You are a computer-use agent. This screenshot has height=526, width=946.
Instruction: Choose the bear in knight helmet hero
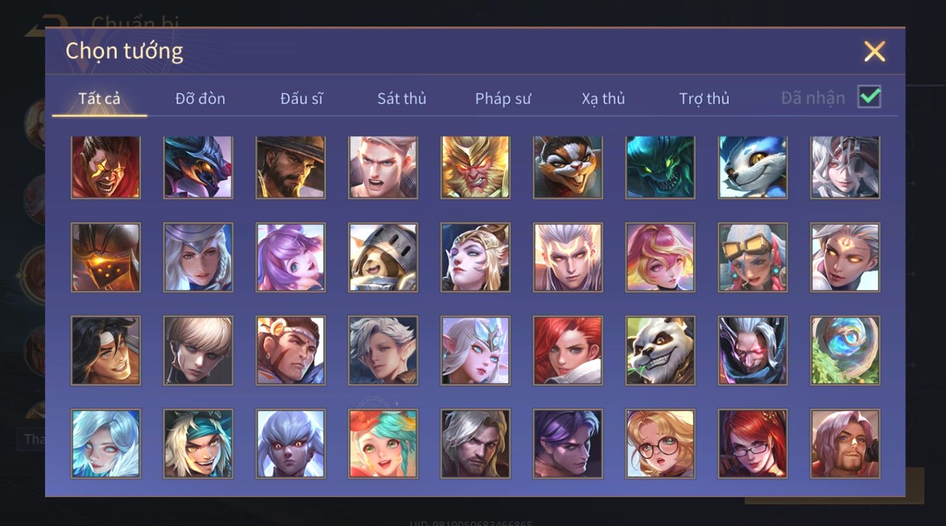(x=383, y=257)
